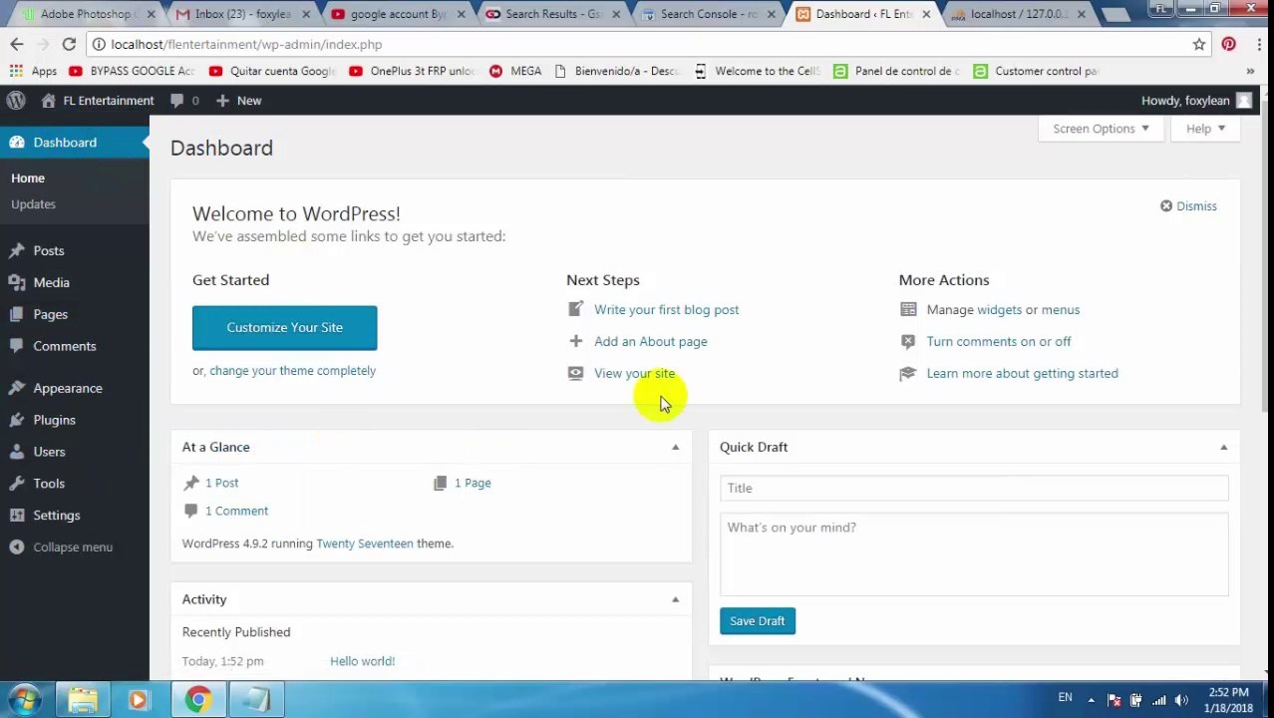Open the 1 Post link
This screenshot has height=718, width=1274.
click(x=221, y=484)
